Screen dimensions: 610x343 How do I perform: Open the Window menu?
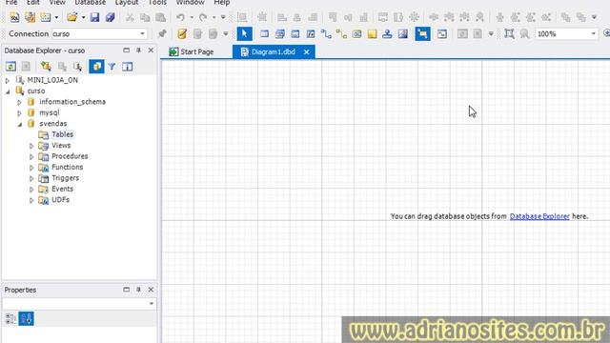click(x=191, y=2)
